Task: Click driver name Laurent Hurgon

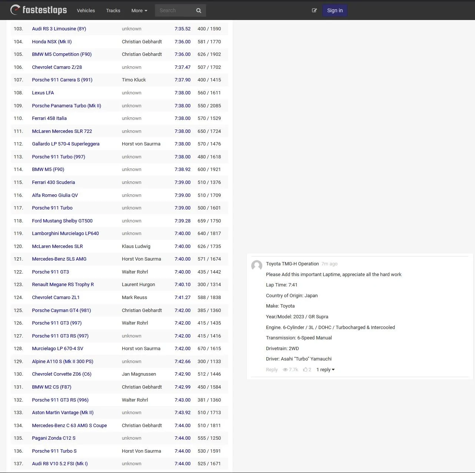Action: point(139,285)
